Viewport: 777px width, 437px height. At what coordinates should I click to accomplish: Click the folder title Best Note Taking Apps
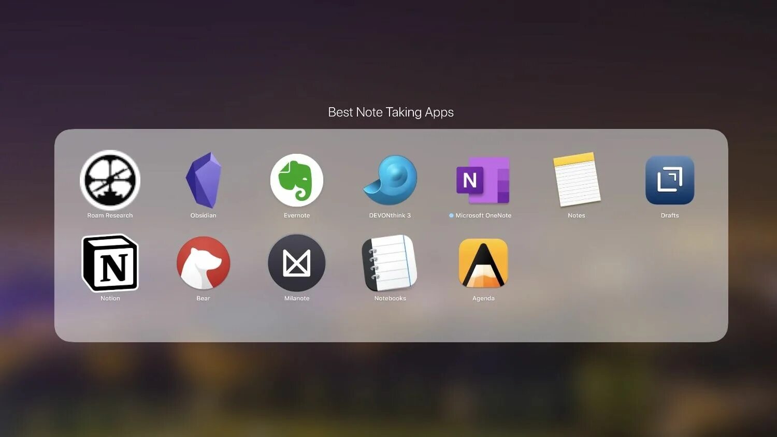click(x=391, y=112)
